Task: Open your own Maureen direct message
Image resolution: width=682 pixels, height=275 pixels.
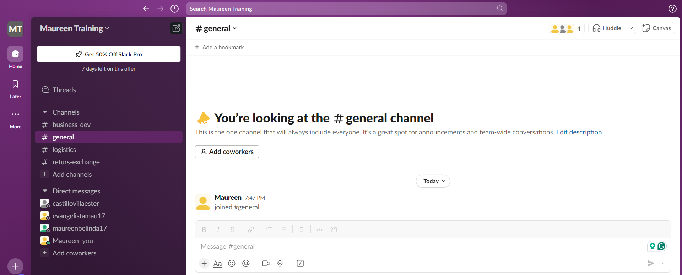Action: point(109,241)
